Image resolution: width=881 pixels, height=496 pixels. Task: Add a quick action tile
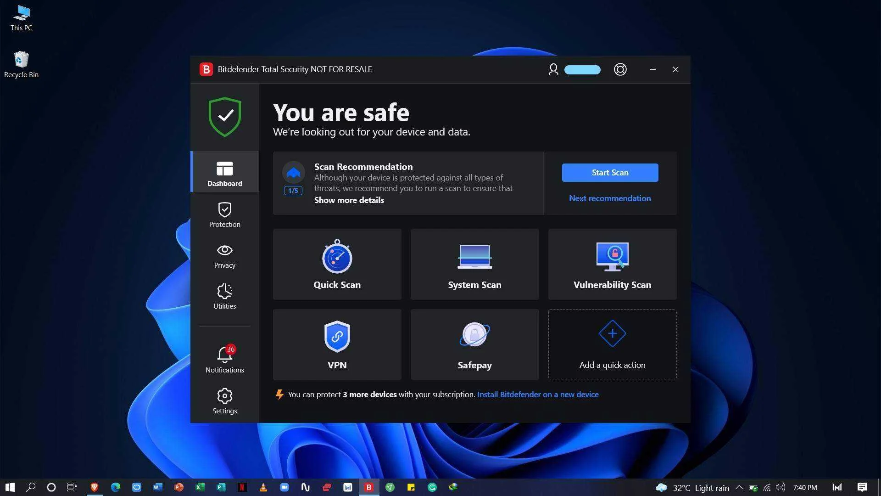pos(613,344)
